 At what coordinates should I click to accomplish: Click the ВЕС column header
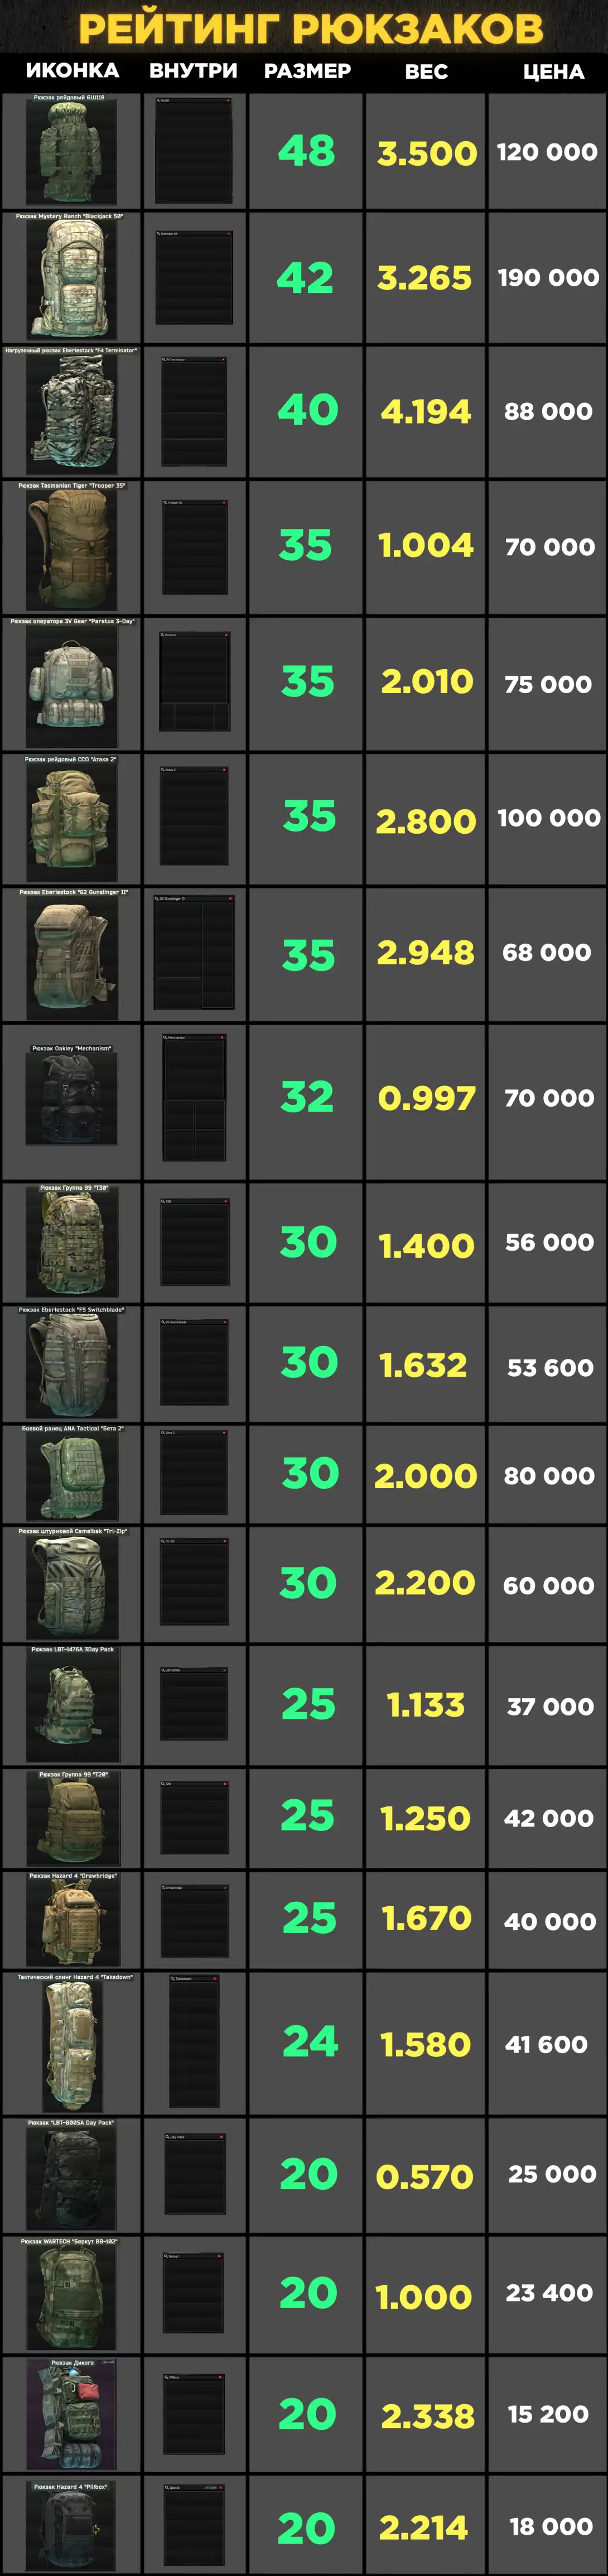pos(426,72)
